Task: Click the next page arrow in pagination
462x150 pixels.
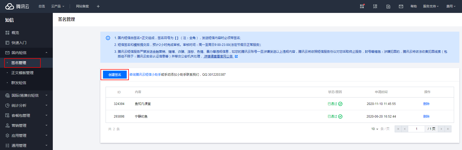Action: pyautogui.click(x=441, y=129)
